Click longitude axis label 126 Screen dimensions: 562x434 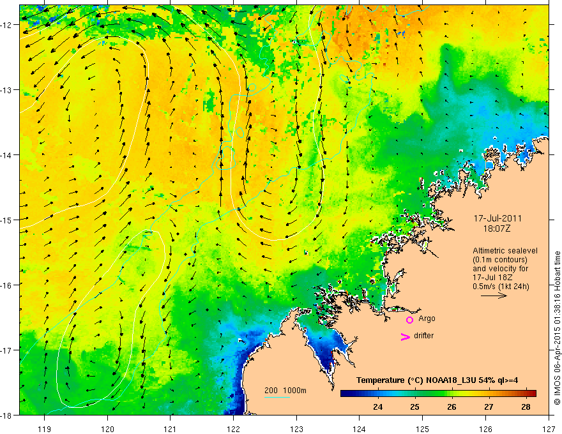(485, 429)
